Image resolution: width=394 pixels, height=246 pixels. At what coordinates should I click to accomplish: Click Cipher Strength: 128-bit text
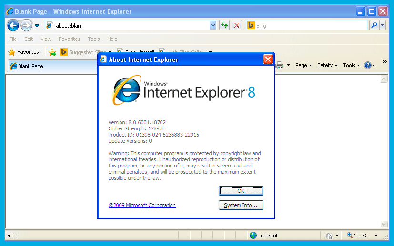[x=136, y=128]
